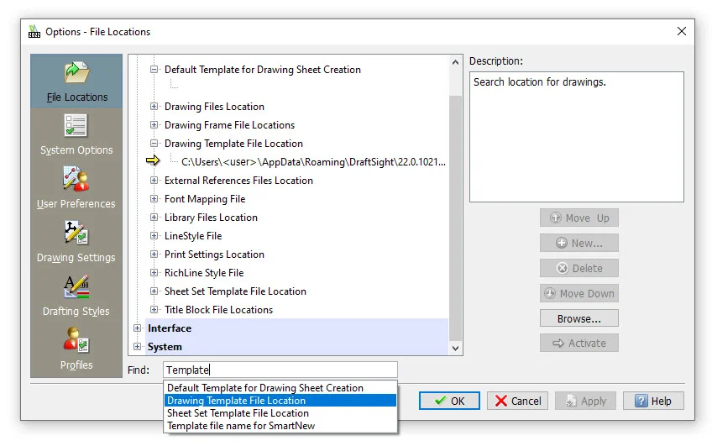Expand the System tree section
712x446 pixels.
coord(138,347)
